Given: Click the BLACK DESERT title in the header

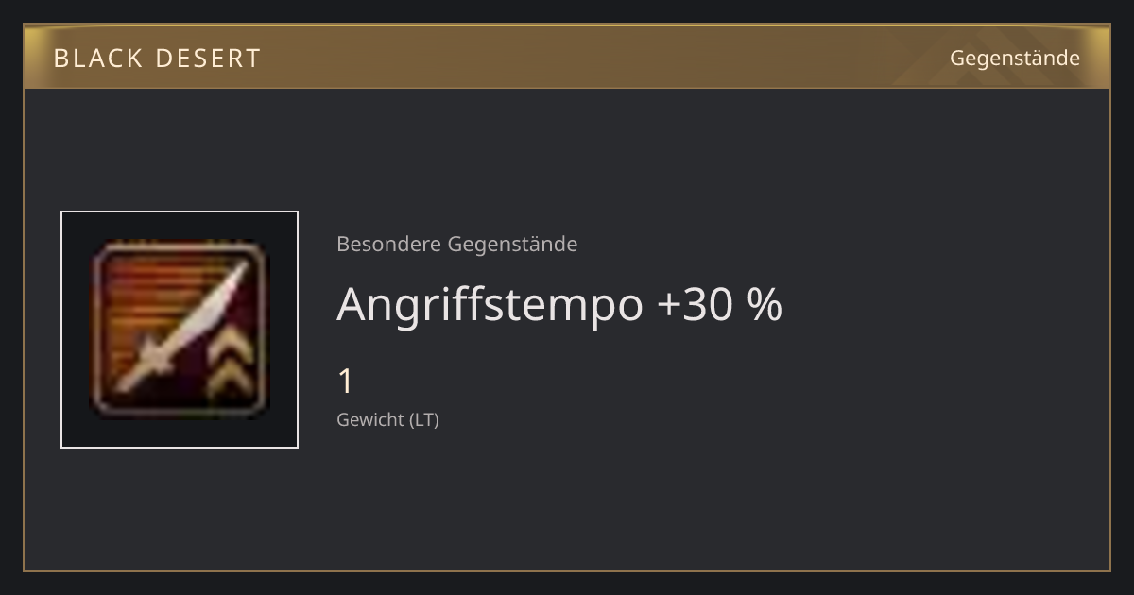Looking at the screenshot, I should pos(157,59).
